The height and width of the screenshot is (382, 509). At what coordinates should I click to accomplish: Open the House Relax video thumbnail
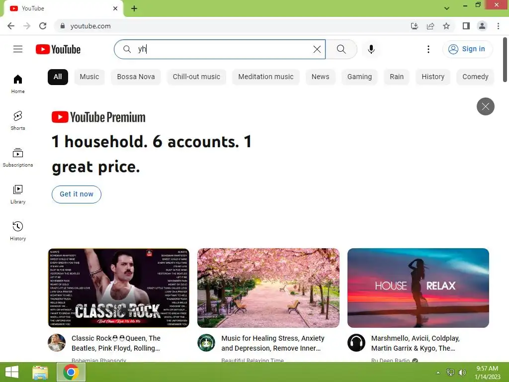point(418,288)
